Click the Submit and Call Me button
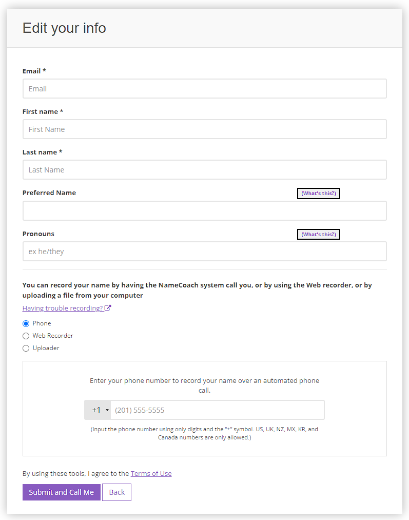 (61, 492)
